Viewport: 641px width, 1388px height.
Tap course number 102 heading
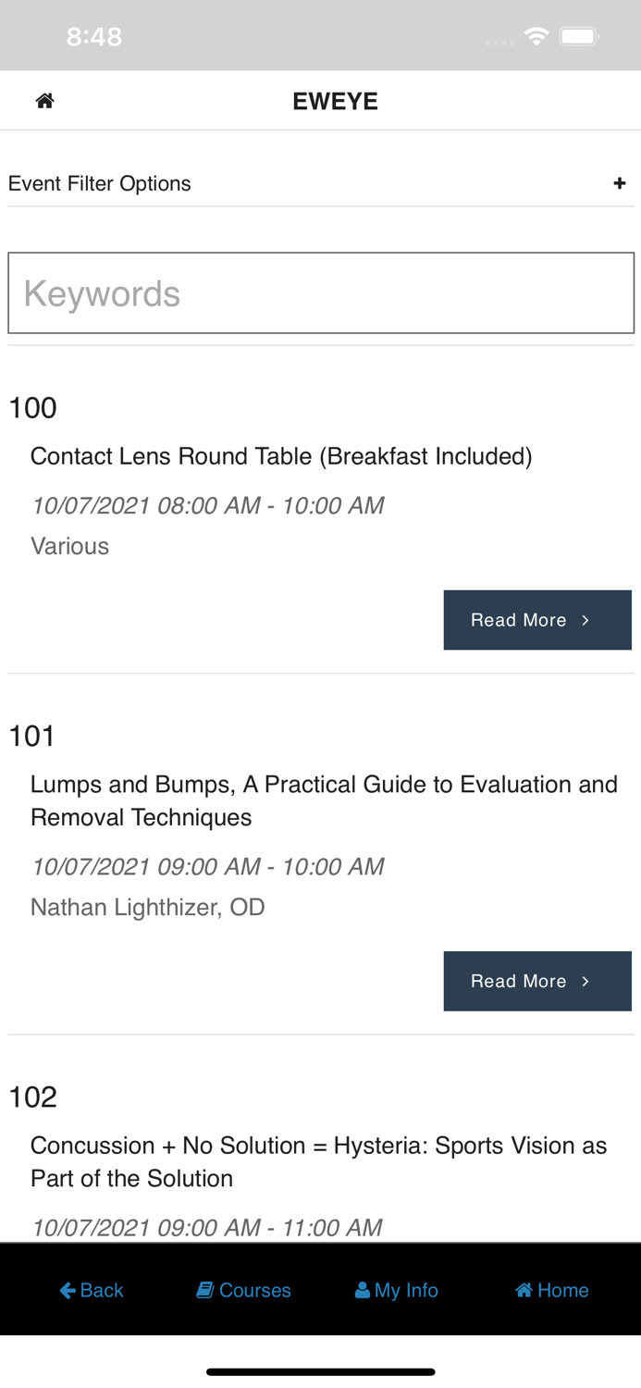pos(33,1097)
